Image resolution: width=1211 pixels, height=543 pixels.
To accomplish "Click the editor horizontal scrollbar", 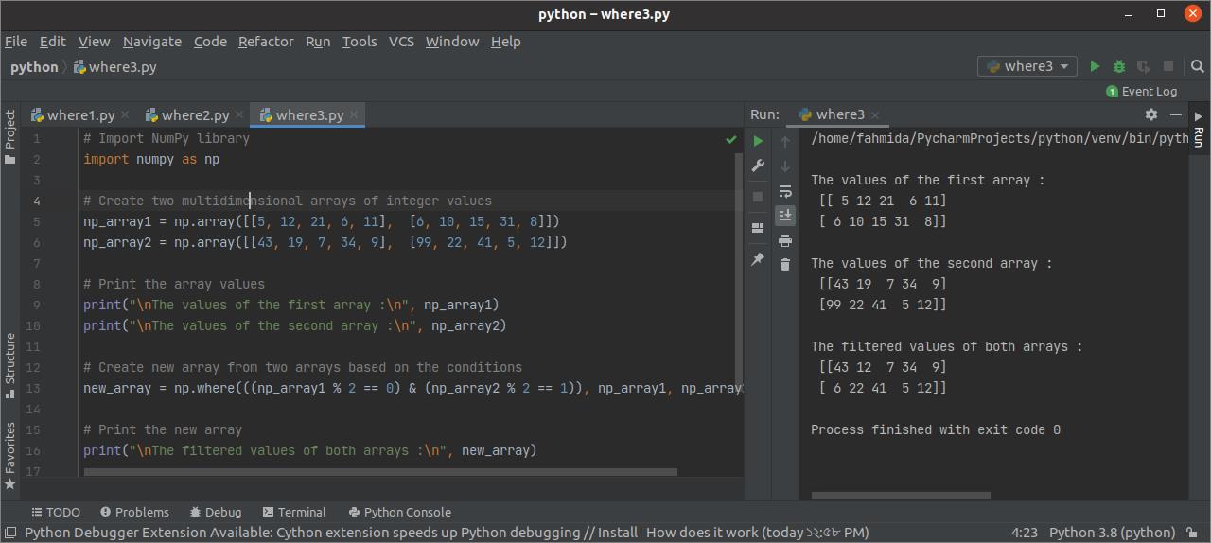I will (x=380, y=471).
